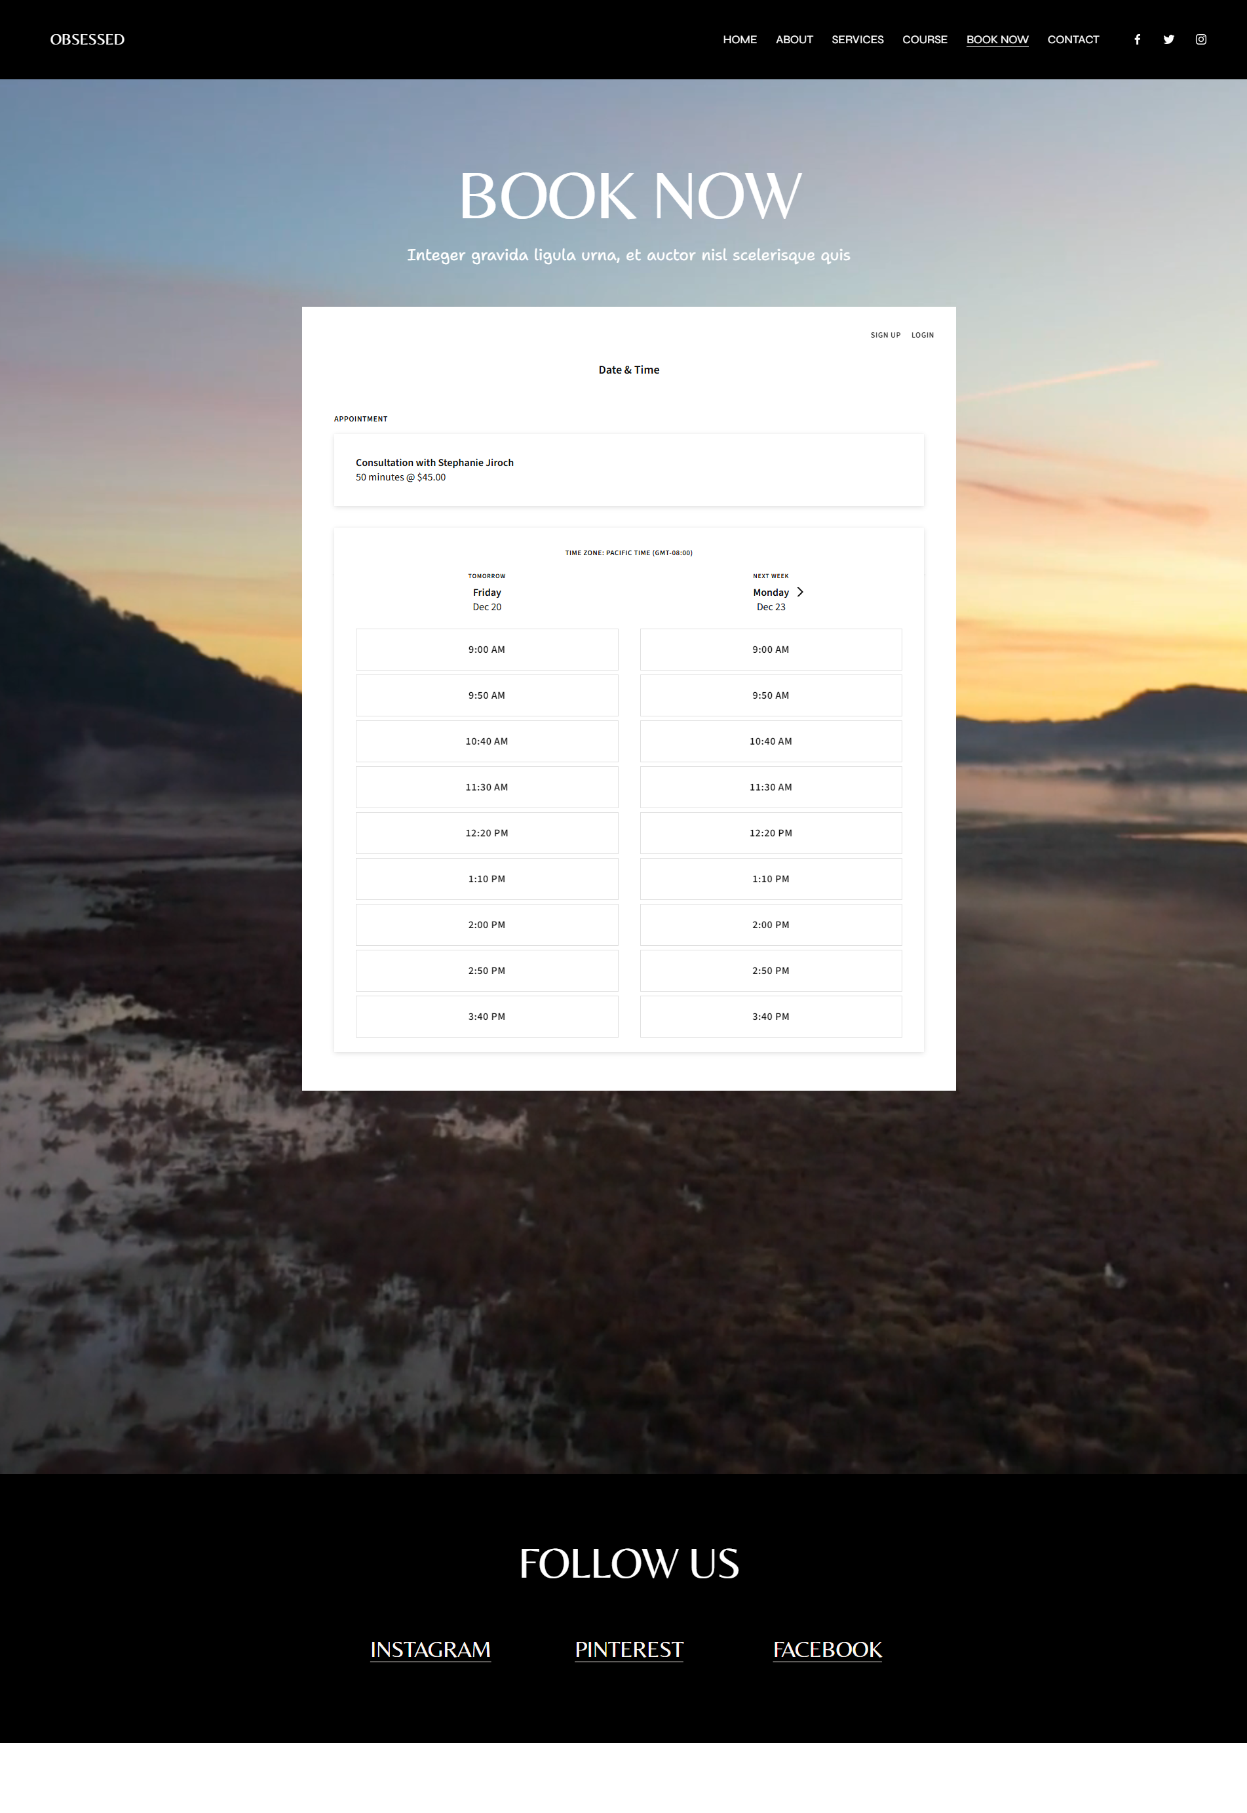Pick Friday Dec 20 at 3:40 PM
This screenshot has height=1813, width=1247.
487,1017
